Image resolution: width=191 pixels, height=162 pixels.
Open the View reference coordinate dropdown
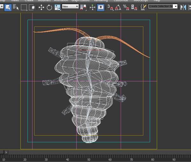click(x=70, y=6)
